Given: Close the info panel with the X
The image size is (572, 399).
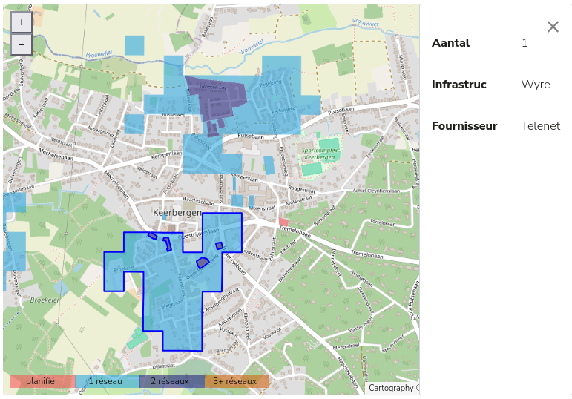Looking at the screenshot, I should coord(553,27).
